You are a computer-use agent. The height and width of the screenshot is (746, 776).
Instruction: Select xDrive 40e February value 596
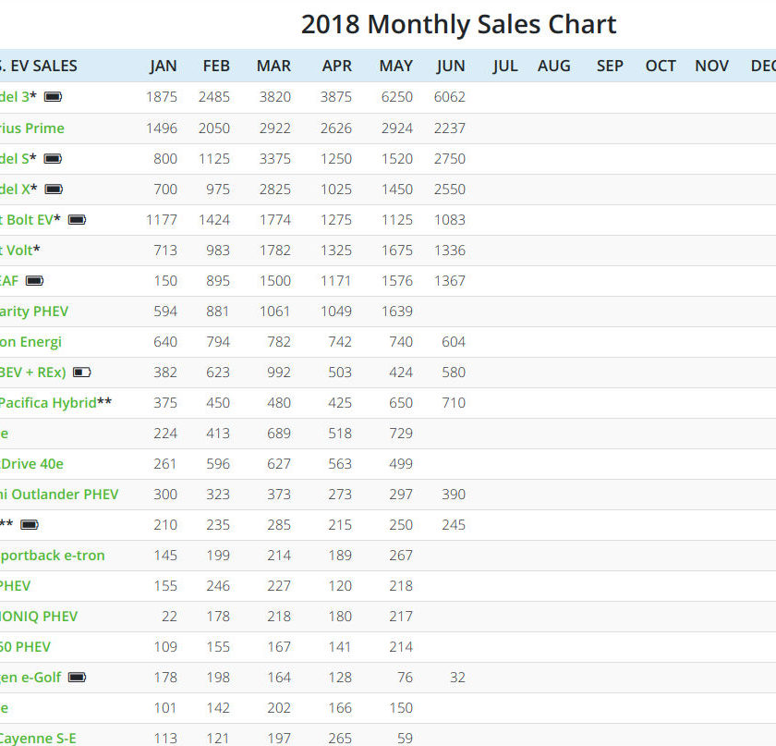click(218, 464)
